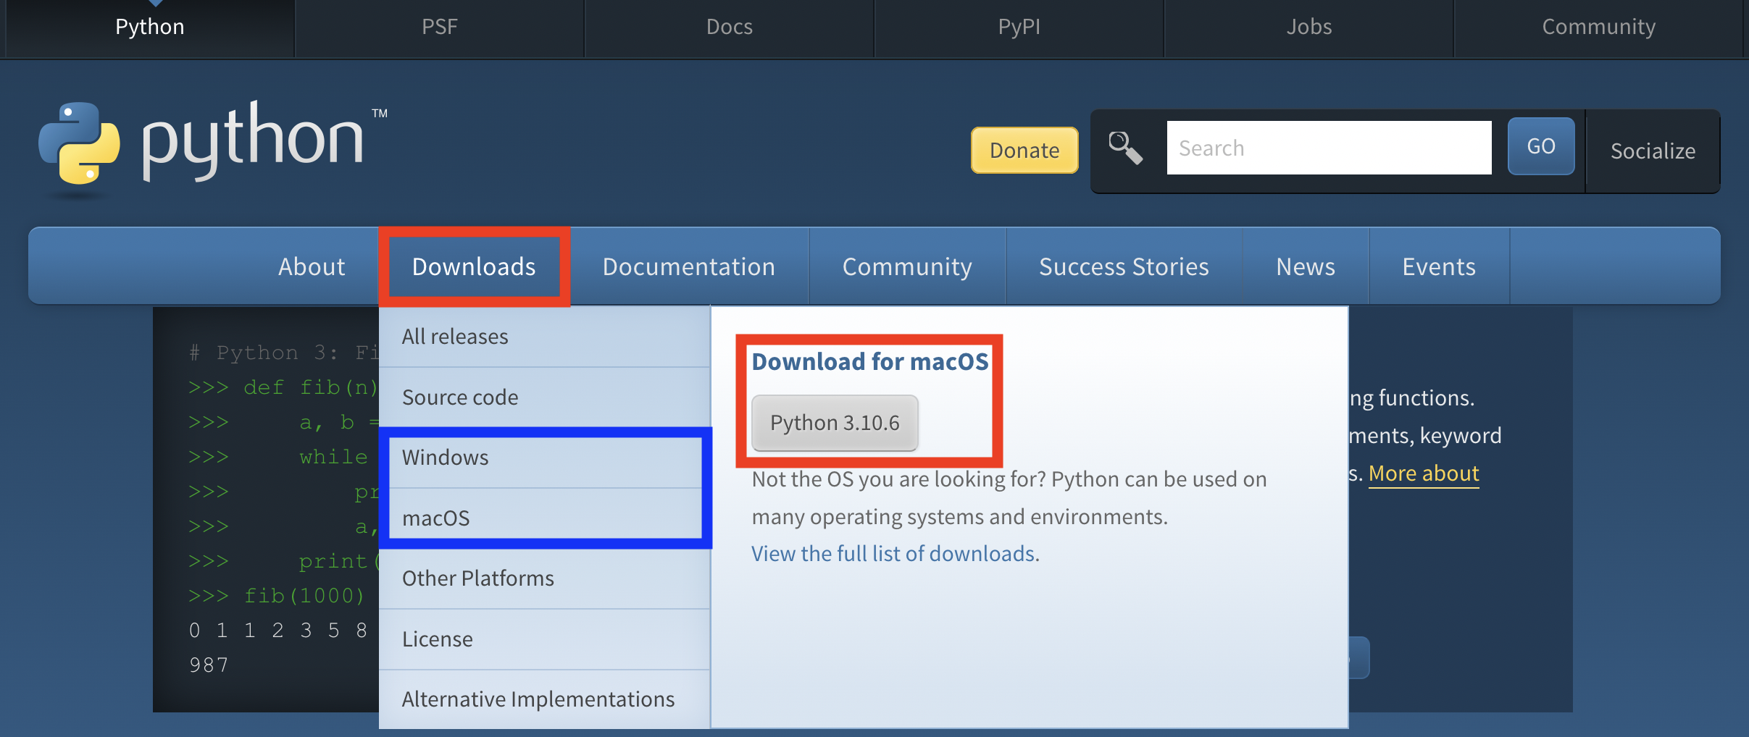This screenshot has width=1749, height=737.
Task: Open the Docs top tab
Action: [730, 27]
